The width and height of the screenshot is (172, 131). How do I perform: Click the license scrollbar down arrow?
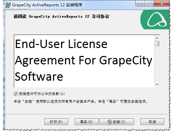click(x=157, y=85)
